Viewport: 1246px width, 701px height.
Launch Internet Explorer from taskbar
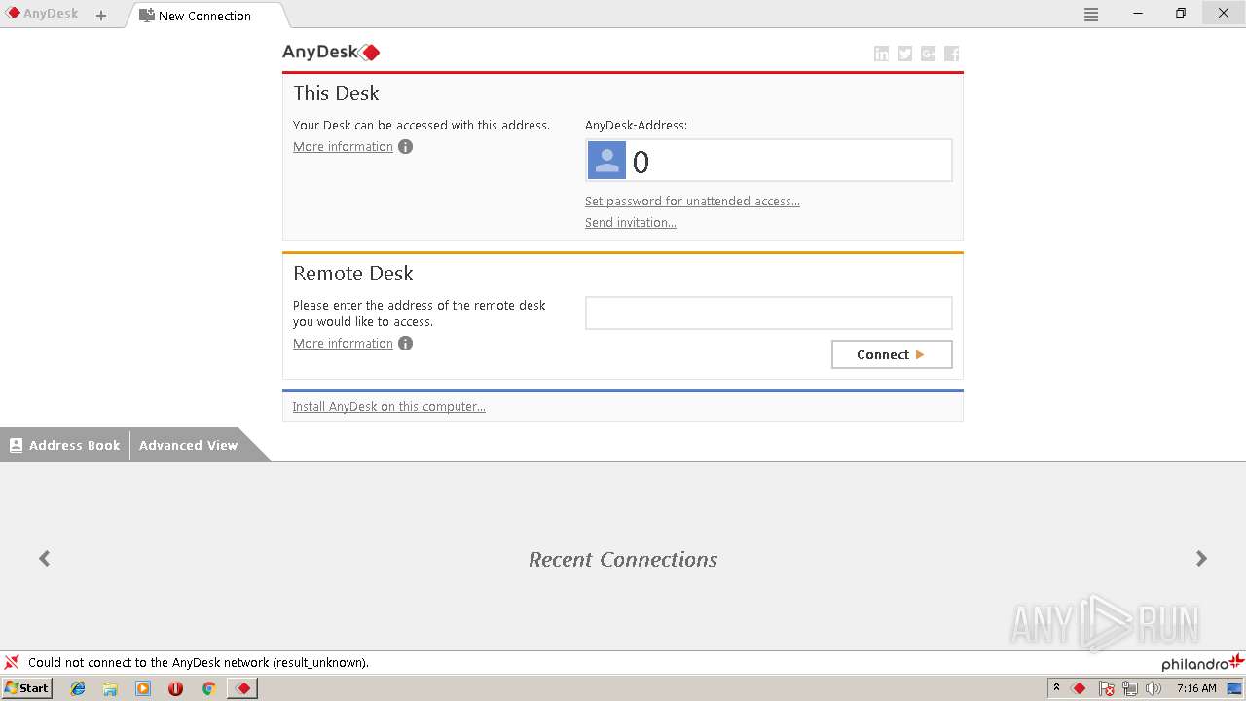pos(78,688)
